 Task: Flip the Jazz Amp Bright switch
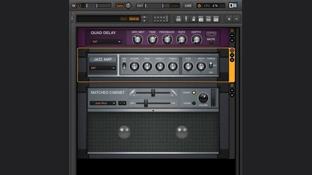click(x=124, y=66)
